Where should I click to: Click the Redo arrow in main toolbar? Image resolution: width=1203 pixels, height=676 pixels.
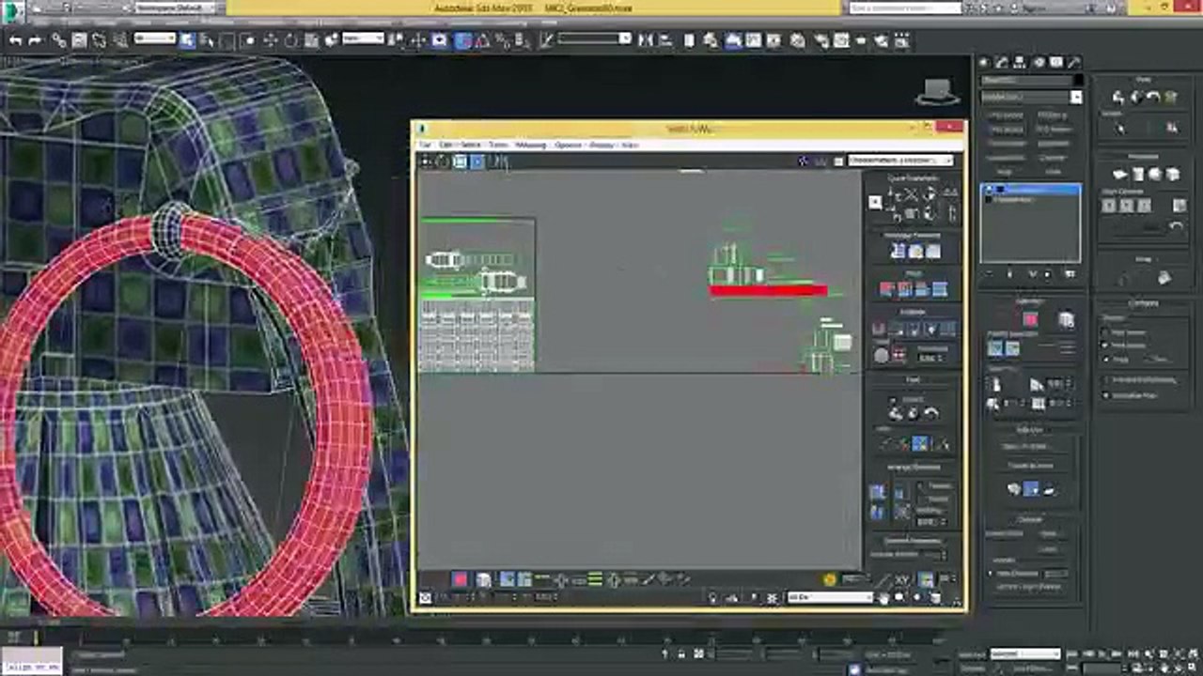pyautogui.click(x=35, y=40)
